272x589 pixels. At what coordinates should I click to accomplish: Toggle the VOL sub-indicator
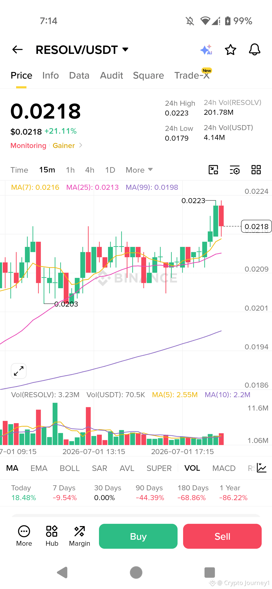coord(192,468)
